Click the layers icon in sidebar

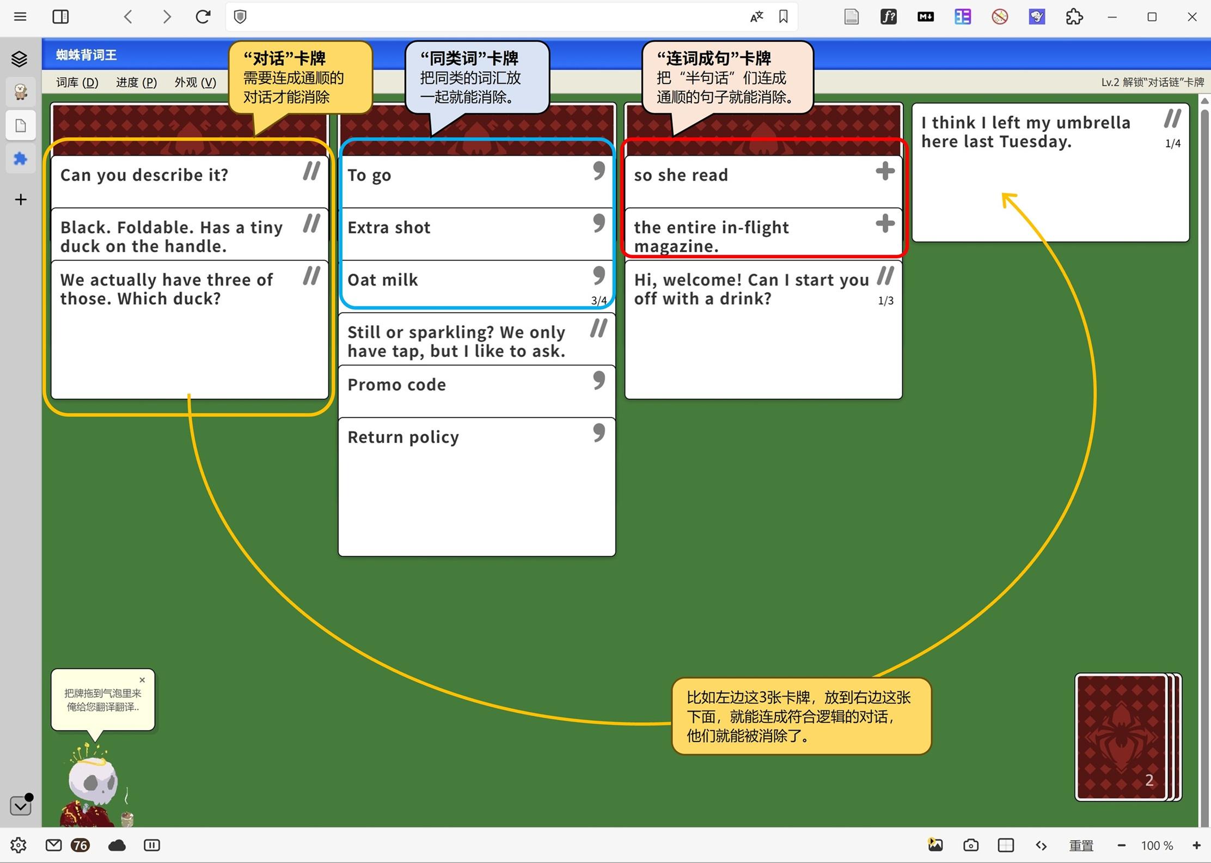click(x=20, y=59)
